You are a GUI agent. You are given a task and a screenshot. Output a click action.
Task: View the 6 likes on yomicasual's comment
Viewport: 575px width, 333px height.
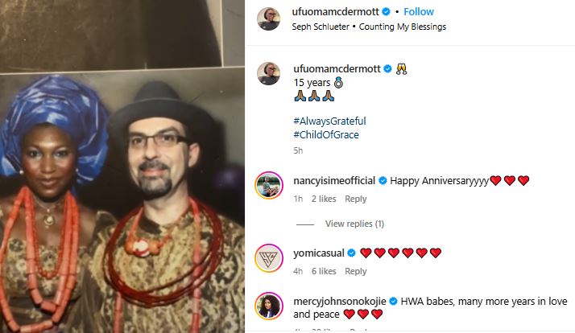324,271
